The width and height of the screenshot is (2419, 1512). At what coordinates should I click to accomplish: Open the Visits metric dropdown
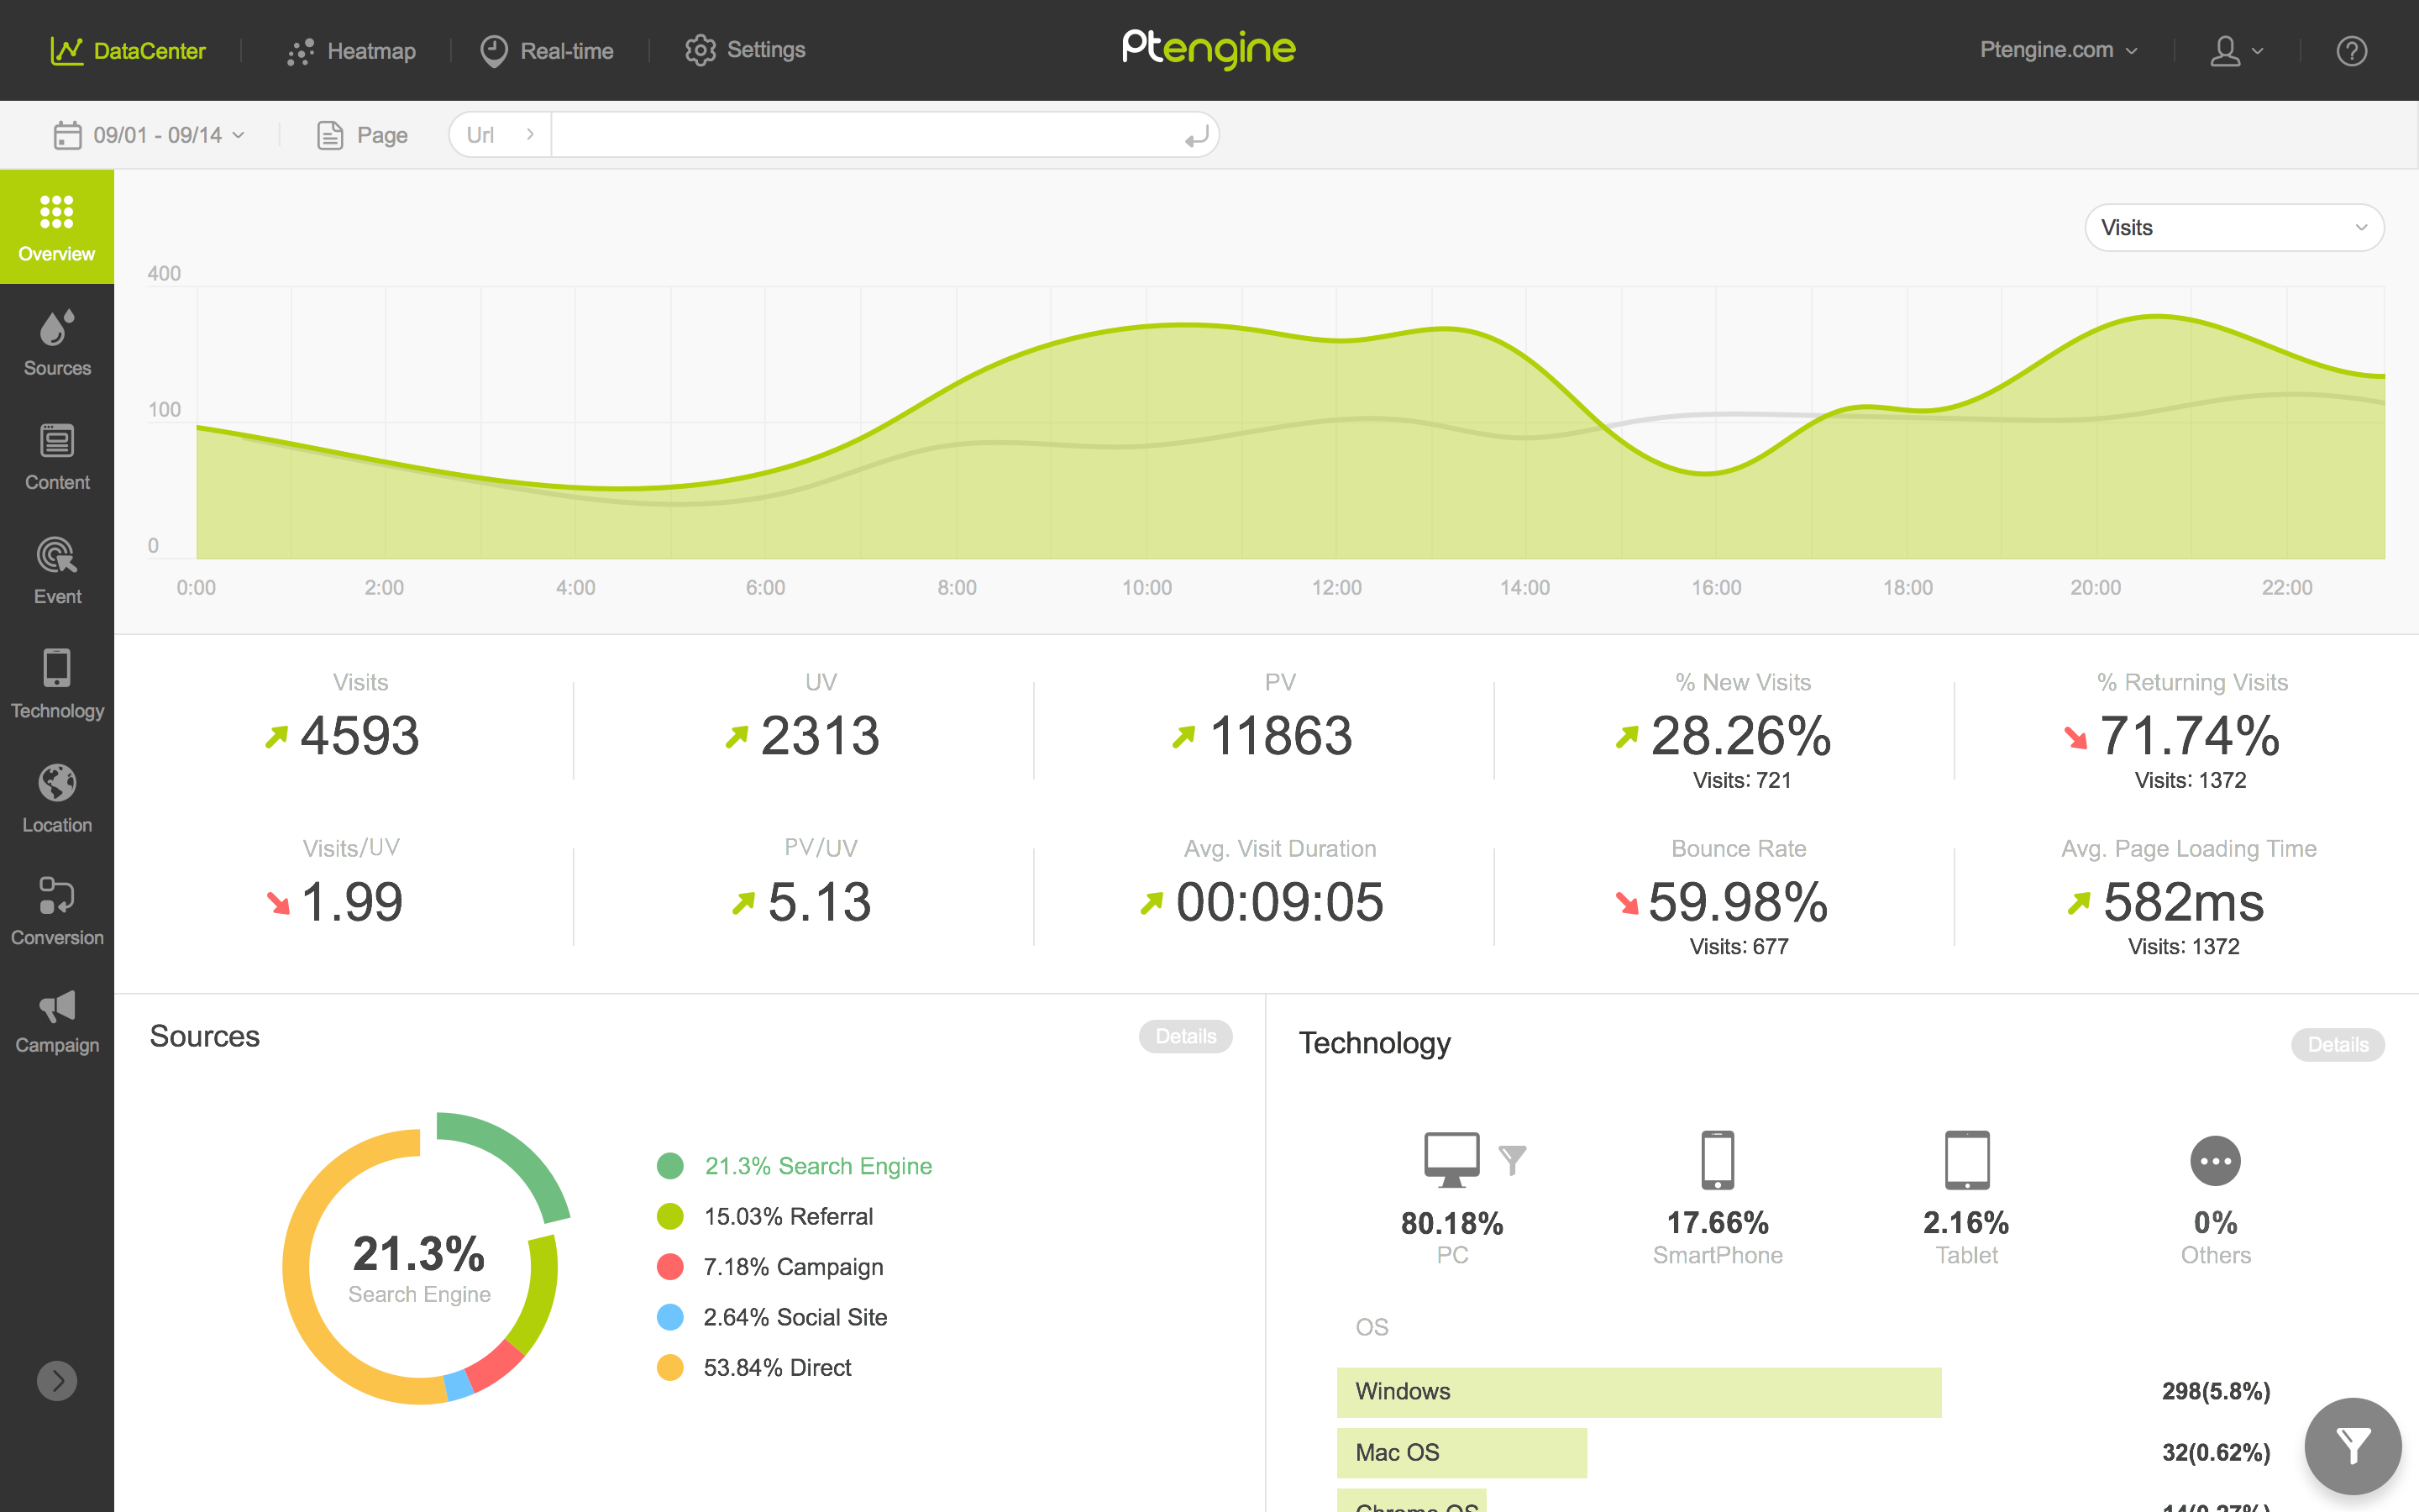[x=2233, y=228]
